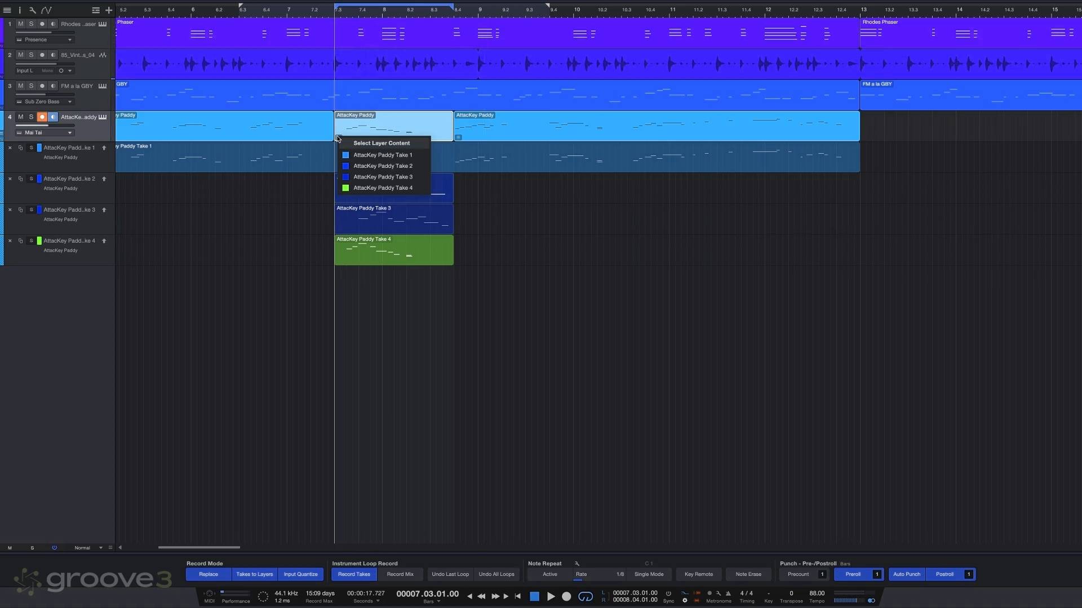Viewport: 1082px width, 608px height.
Task: Open the Sub Zero Bass dropdown
Action: [70, 102]
